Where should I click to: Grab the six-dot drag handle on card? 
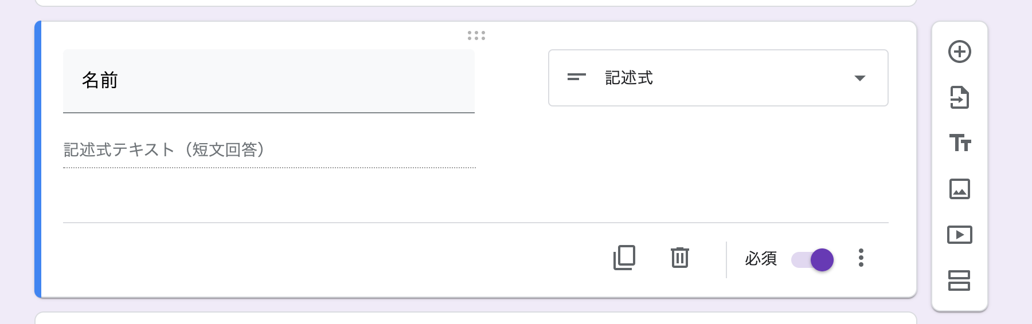pyautogui.click(x=476, y=35)
